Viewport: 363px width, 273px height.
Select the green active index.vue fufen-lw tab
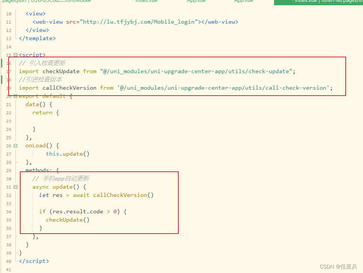(319, 2)
